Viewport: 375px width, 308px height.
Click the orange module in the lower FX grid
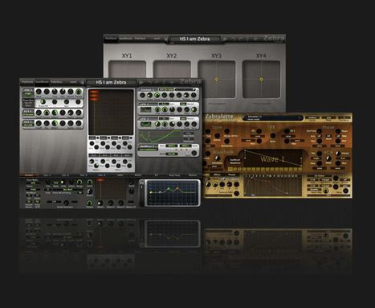pos(100,180)
